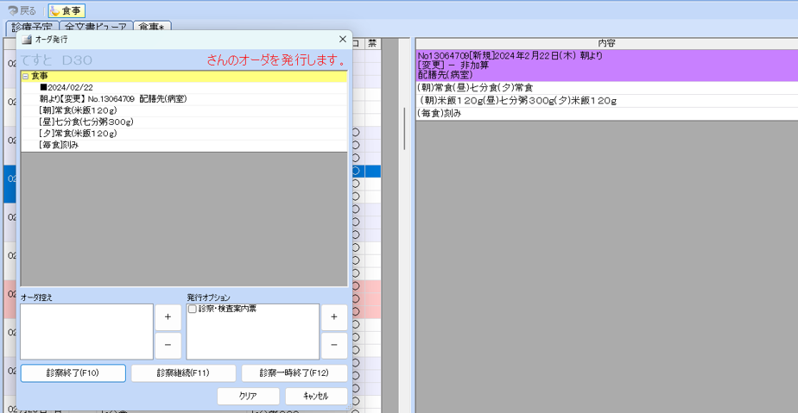Select [朝]常食(米飯120g) row

coord(184,110)
